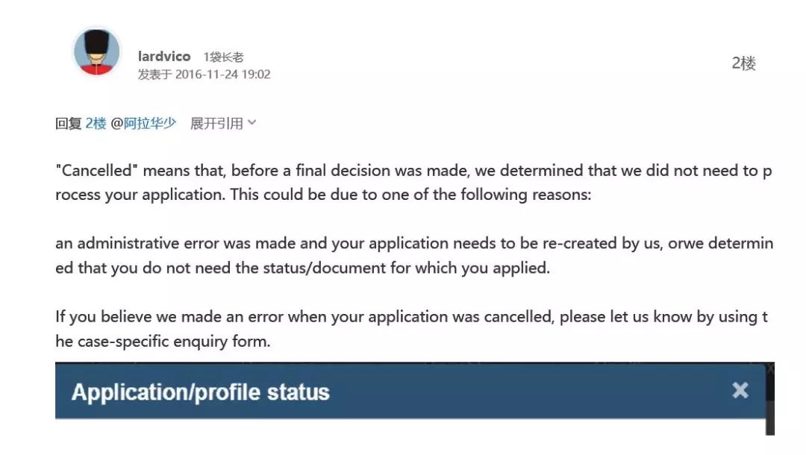806x455 pixels.
Task: Close the Application/profile status dialog
Action: tap(740, 390)
